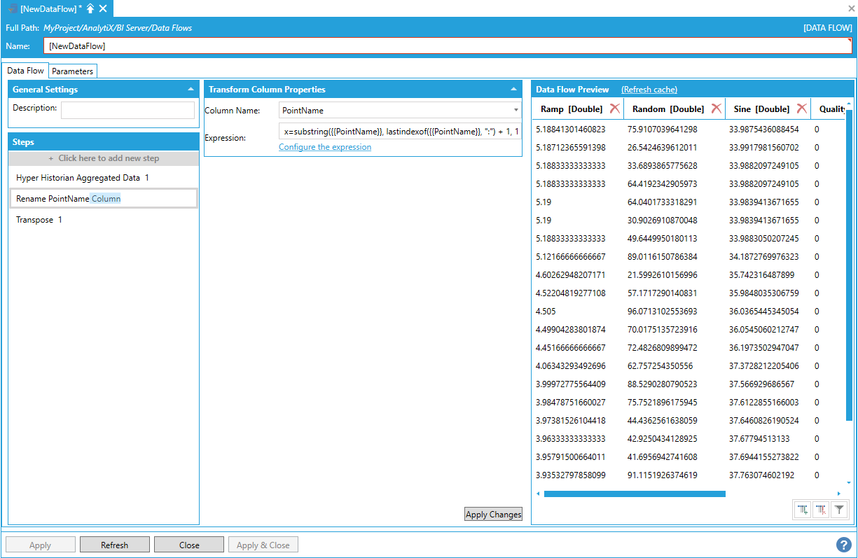
Task: Click the undock arrow on NewDataFlow tab
Action: (x=90, y=8)
